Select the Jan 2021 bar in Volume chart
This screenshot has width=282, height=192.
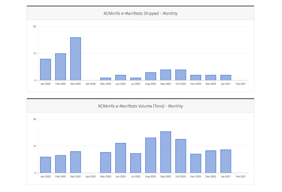point(226,161)
